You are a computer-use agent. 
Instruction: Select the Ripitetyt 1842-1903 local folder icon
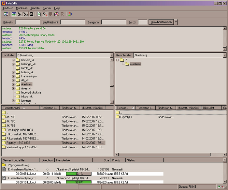(4, 143)
